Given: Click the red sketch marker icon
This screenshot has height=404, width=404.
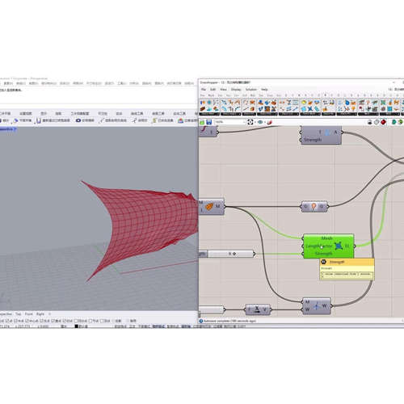Looking at the screenshot, I should (x=269, y=122).
